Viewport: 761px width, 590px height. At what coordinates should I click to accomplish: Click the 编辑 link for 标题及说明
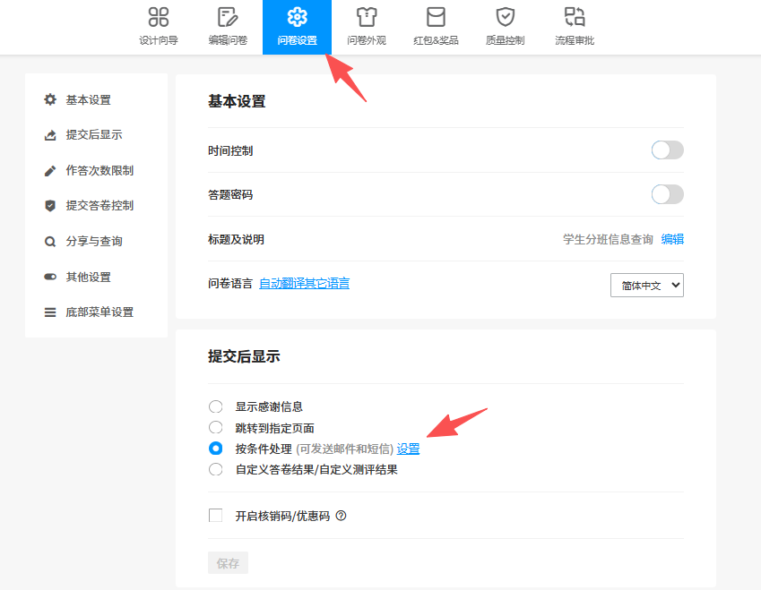point(672,239)
